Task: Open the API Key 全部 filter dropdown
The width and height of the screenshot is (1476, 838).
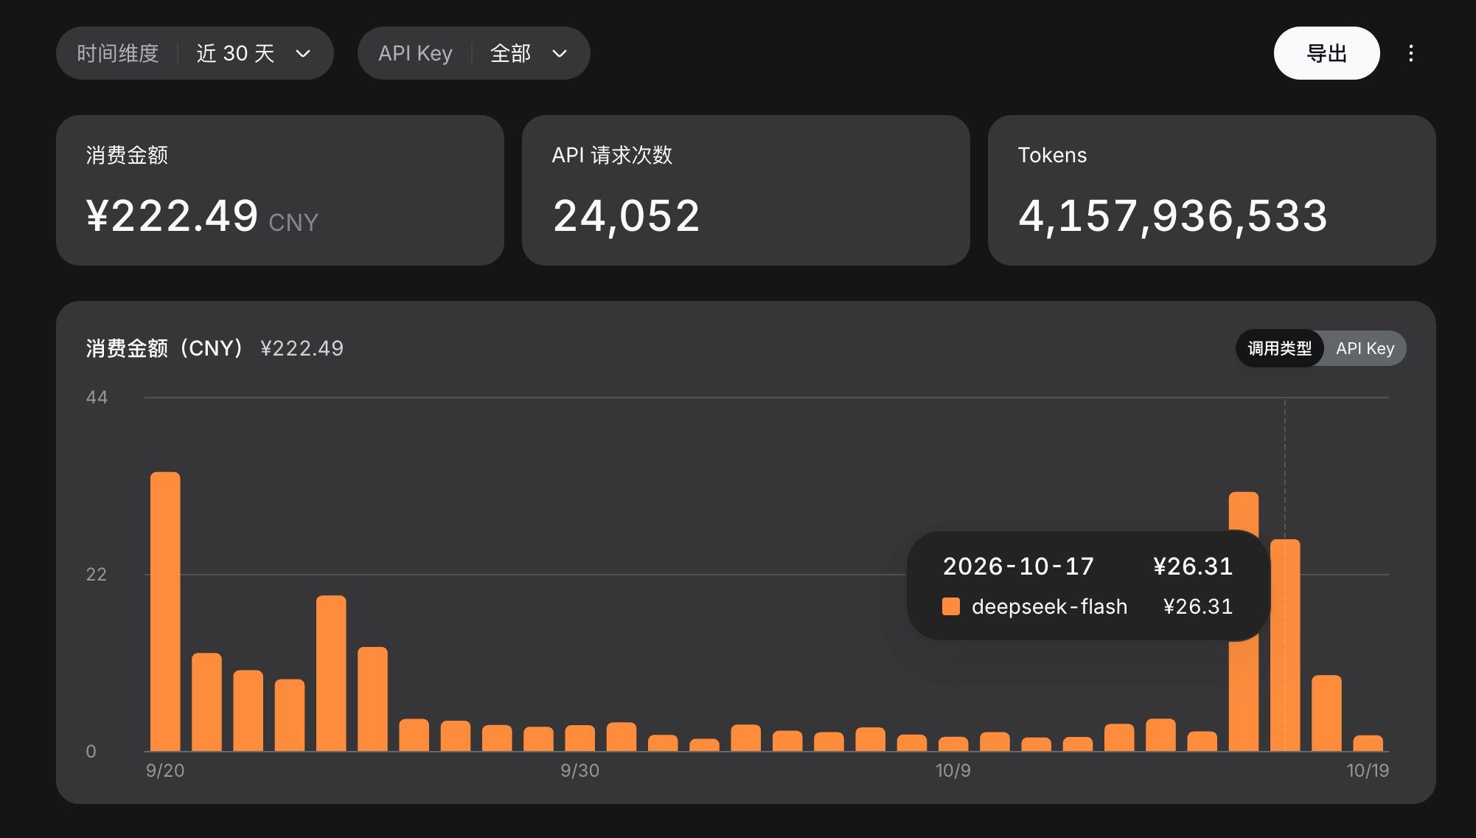Action: coord(473,53)
